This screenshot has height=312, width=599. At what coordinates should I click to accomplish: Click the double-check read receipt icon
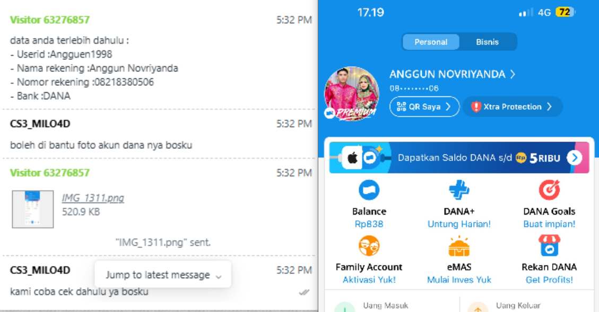tap(304, 292)
